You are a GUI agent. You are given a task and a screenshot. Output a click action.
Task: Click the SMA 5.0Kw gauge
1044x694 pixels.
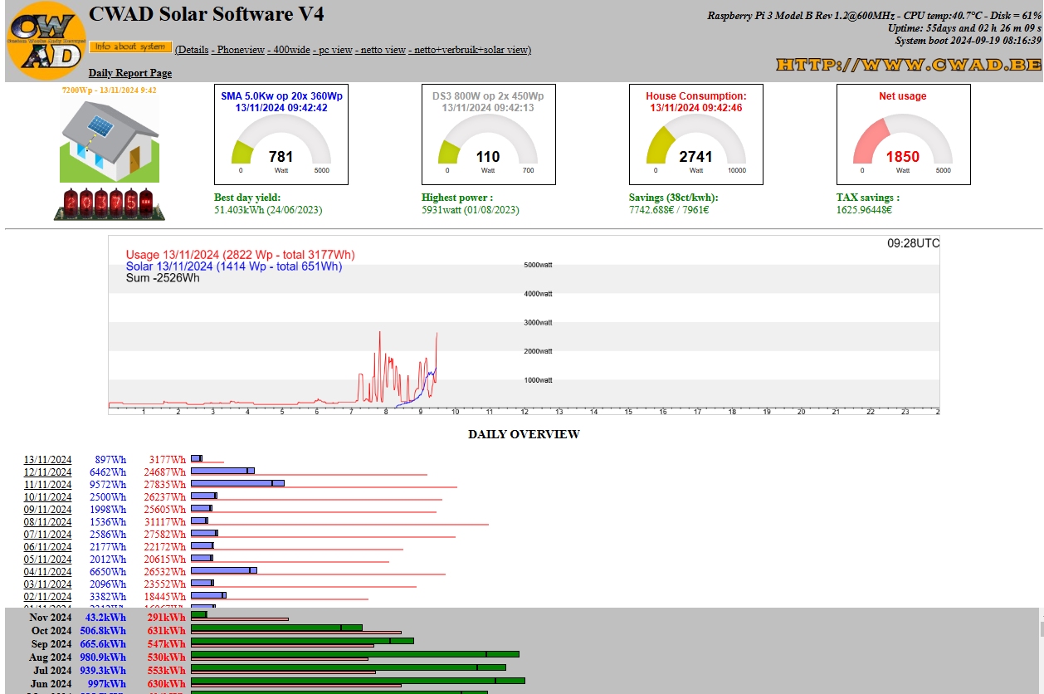point(281,134)
